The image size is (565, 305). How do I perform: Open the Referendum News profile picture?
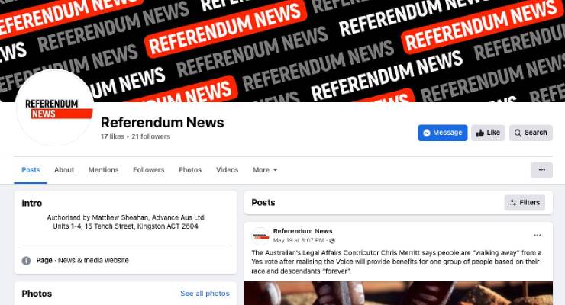pos(55,108)
